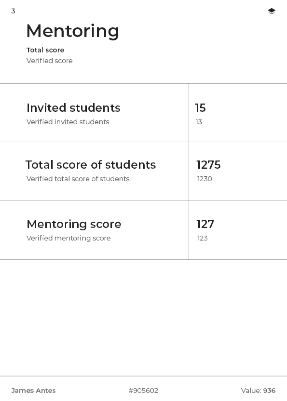Click the verified total score 1230
Viewport: 287px width, 401px height.
pyautogui.click(x=204, y=179)
